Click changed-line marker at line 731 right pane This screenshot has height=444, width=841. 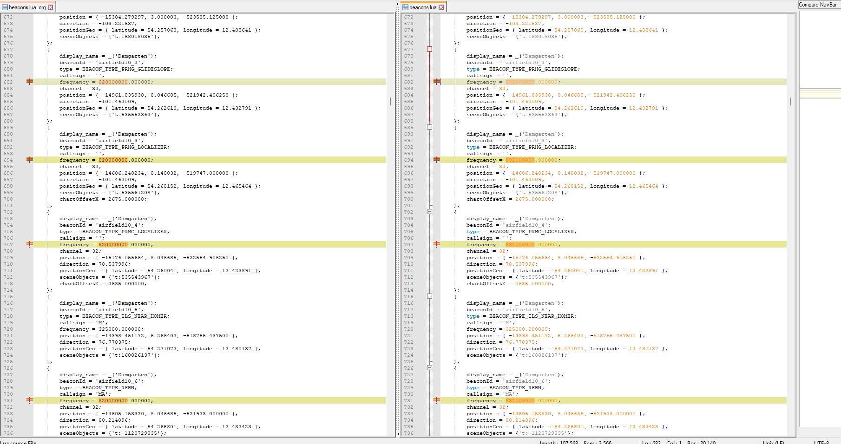[x=437, y=400]
